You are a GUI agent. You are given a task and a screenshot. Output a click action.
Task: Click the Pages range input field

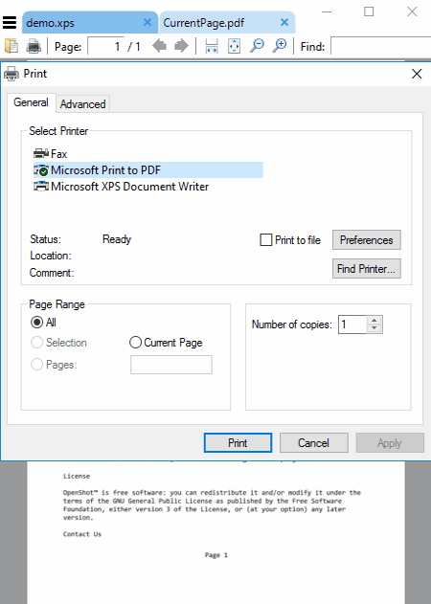point(171,365)
